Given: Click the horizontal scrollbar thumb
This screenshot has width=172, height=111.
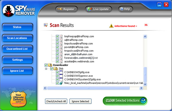Looking at the screenshot, I should point(88,88).
